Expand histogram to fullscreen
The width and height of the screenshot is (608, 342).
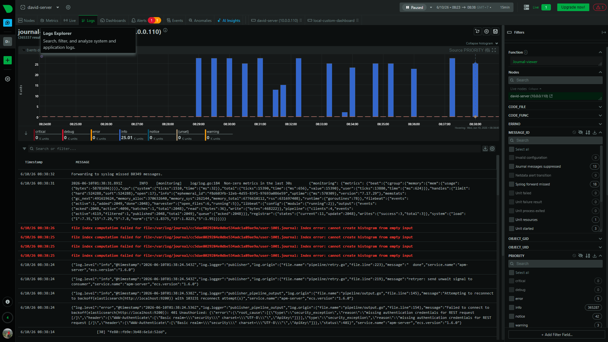pos(494,50)
